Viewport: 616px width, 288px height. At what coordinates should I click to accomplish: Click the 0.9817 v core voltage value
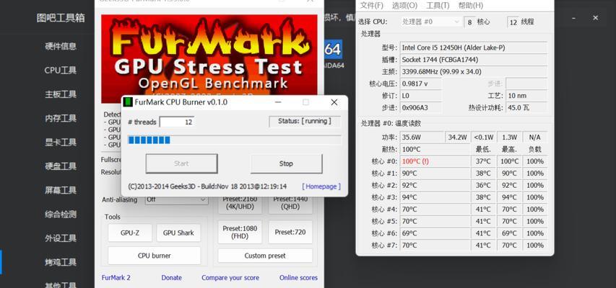pos(421,84)
